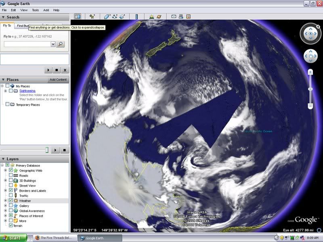Open the Help menu
This screenshot has width=323, height=242.
point(56,10)
